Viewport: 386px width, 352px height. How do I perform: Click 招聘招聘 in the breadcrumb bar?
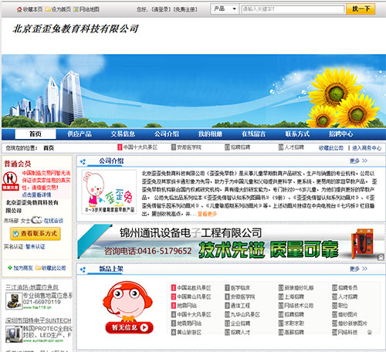coord(240,147)
